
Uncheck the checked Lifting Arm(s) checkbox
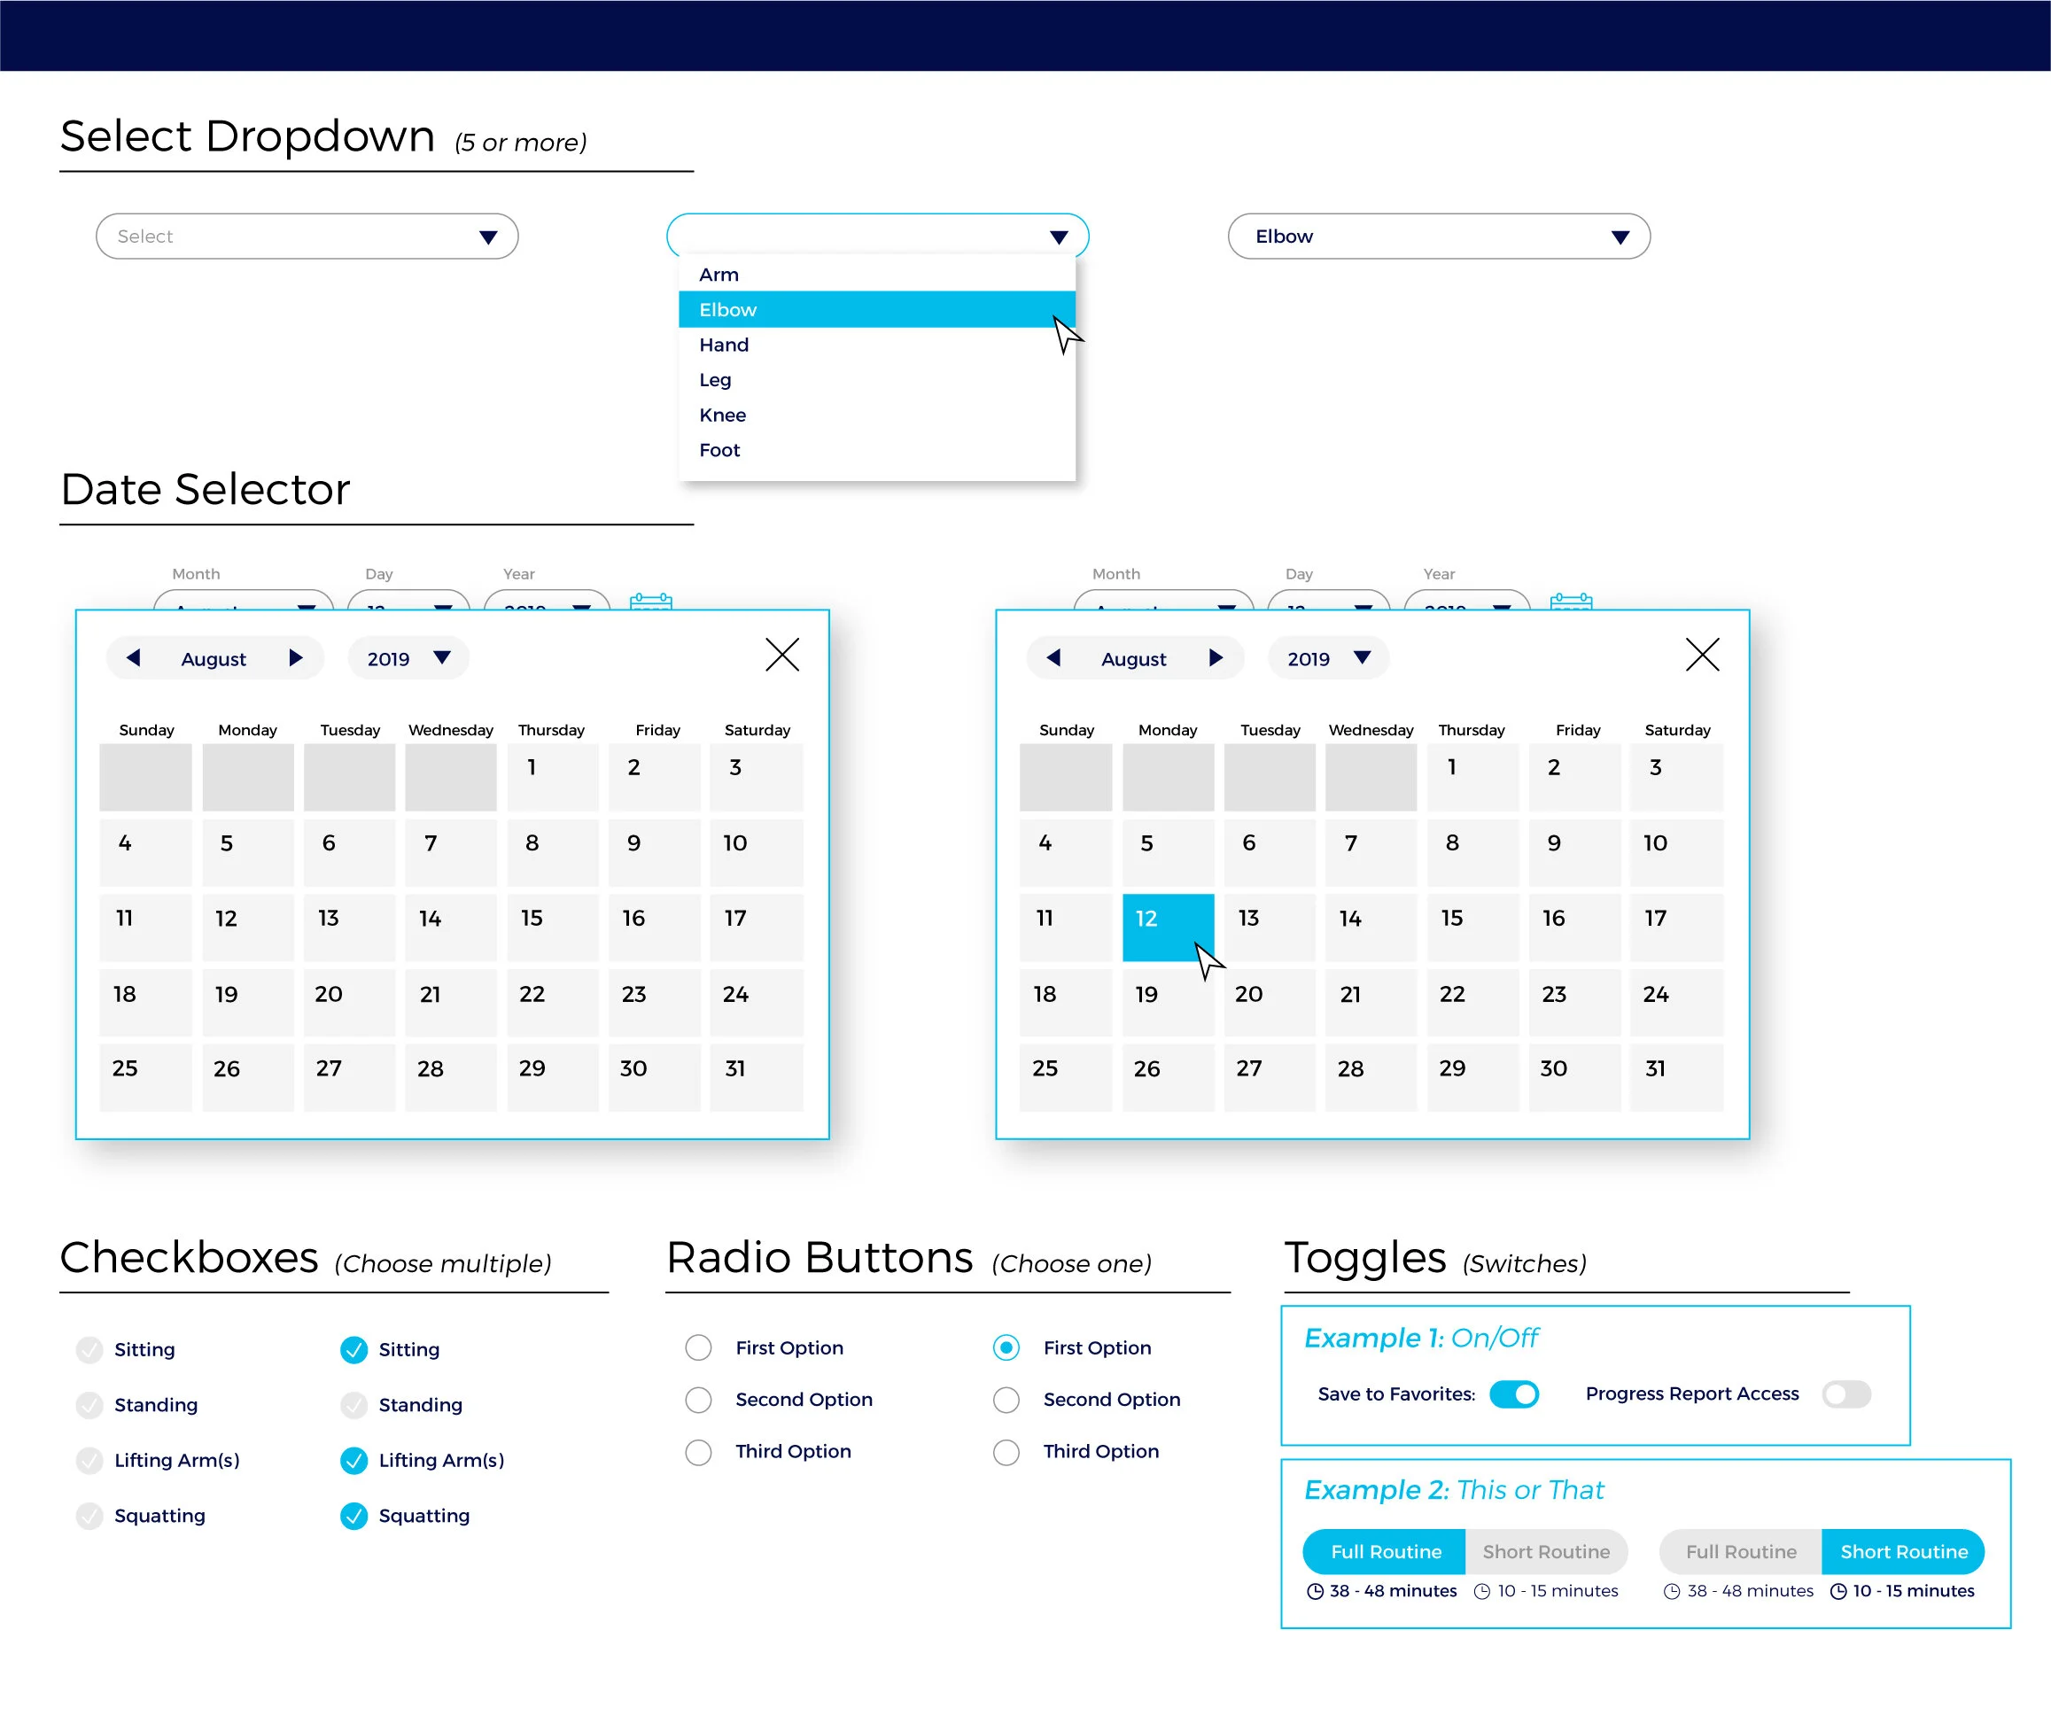tap(354, 1460)
